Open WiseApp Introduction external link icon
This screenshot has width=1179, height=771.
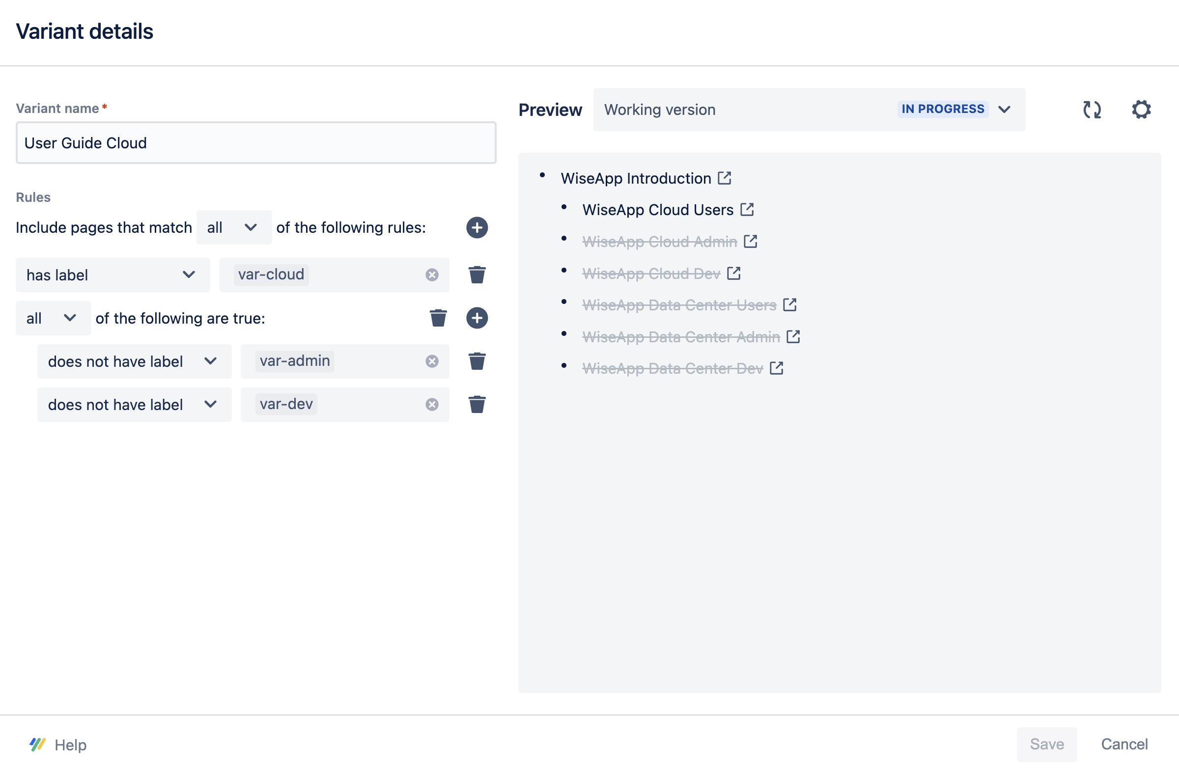click(724, 178)
